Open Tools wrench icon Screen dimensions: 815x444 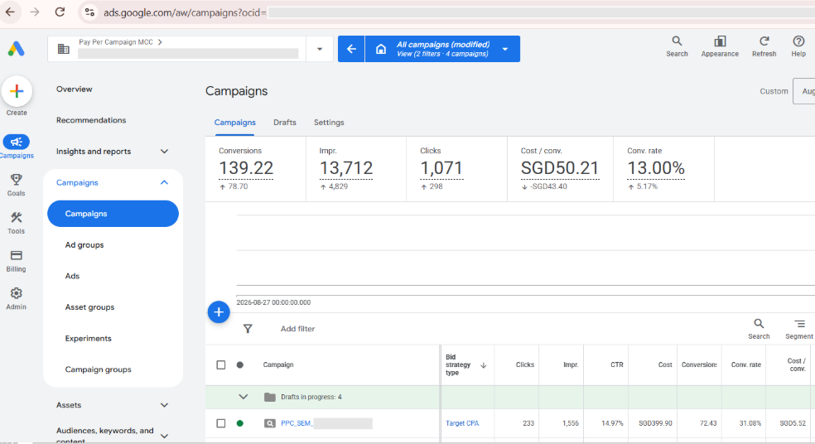coord(16,217)
